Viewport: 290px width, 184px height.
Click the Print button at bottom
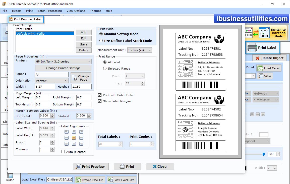click(127, 166)
